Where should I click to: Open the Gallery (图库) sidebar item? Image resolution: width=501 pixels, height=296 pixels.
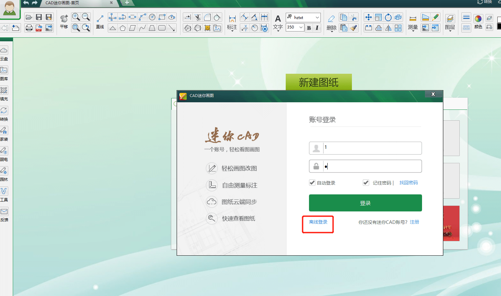pos(4,74)
